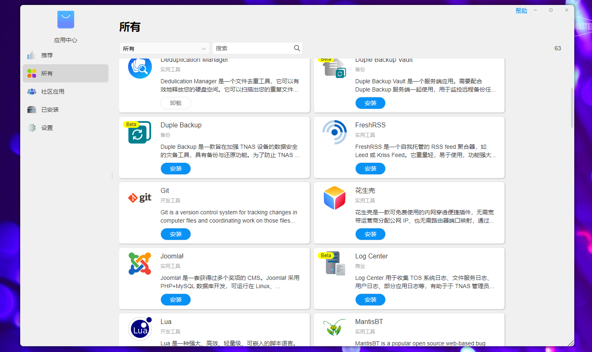The image size is (592, 352).
Task: Click the FreshRSS title text
Action: click(370, 125)
